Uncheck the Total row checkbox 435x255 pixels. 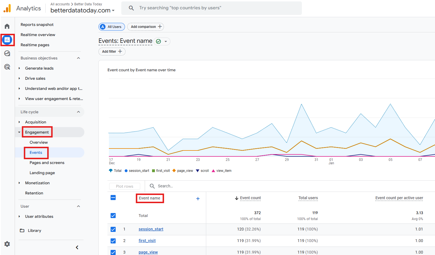pos(113,216)
